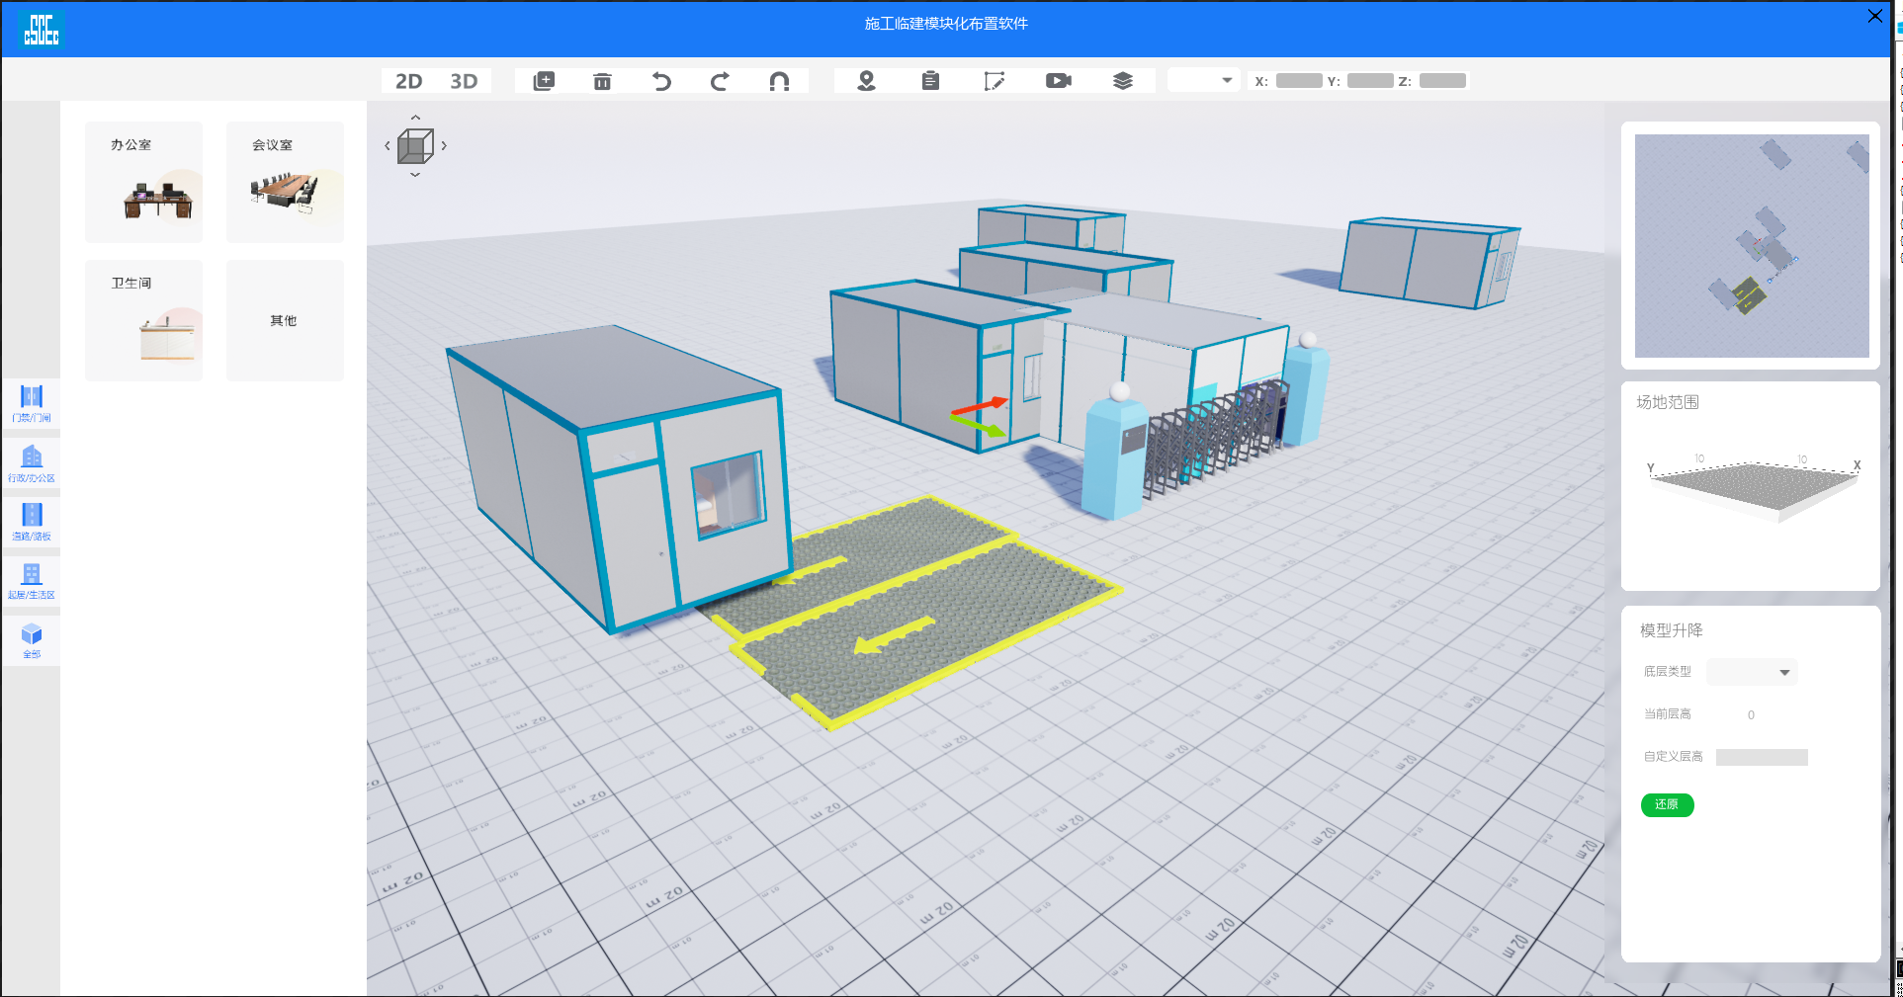
Task: Click the area edit drawing icon
Action: [x=995, y=81]
